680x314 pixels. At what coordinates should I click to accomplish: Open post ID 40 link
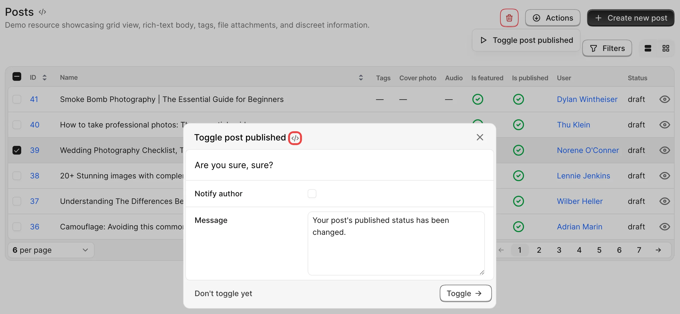point(35,125)
